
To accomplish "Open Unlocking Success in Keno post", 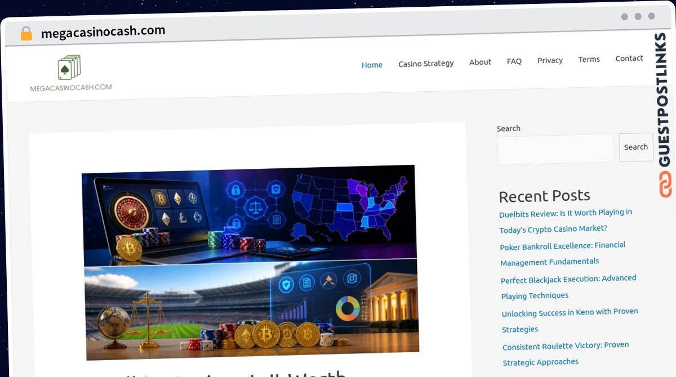I will coord(570,320).
